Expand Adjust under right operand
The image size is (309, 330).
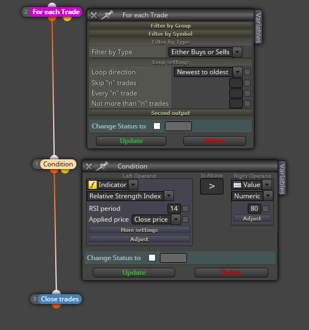[x=252, y=219]
